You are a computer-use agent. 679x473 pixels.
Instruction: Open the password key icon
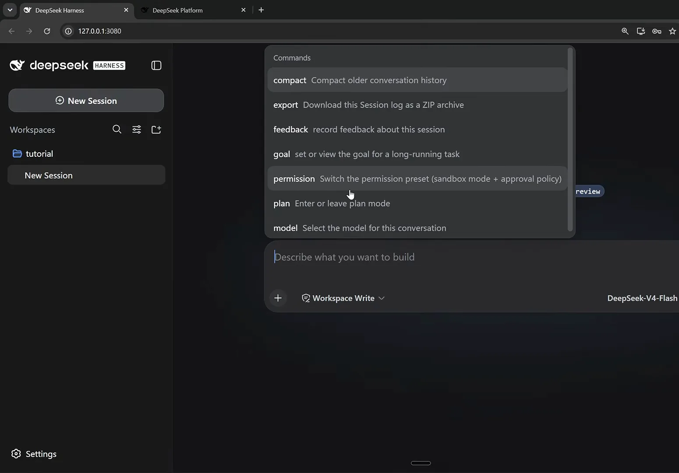pos(657,31)
